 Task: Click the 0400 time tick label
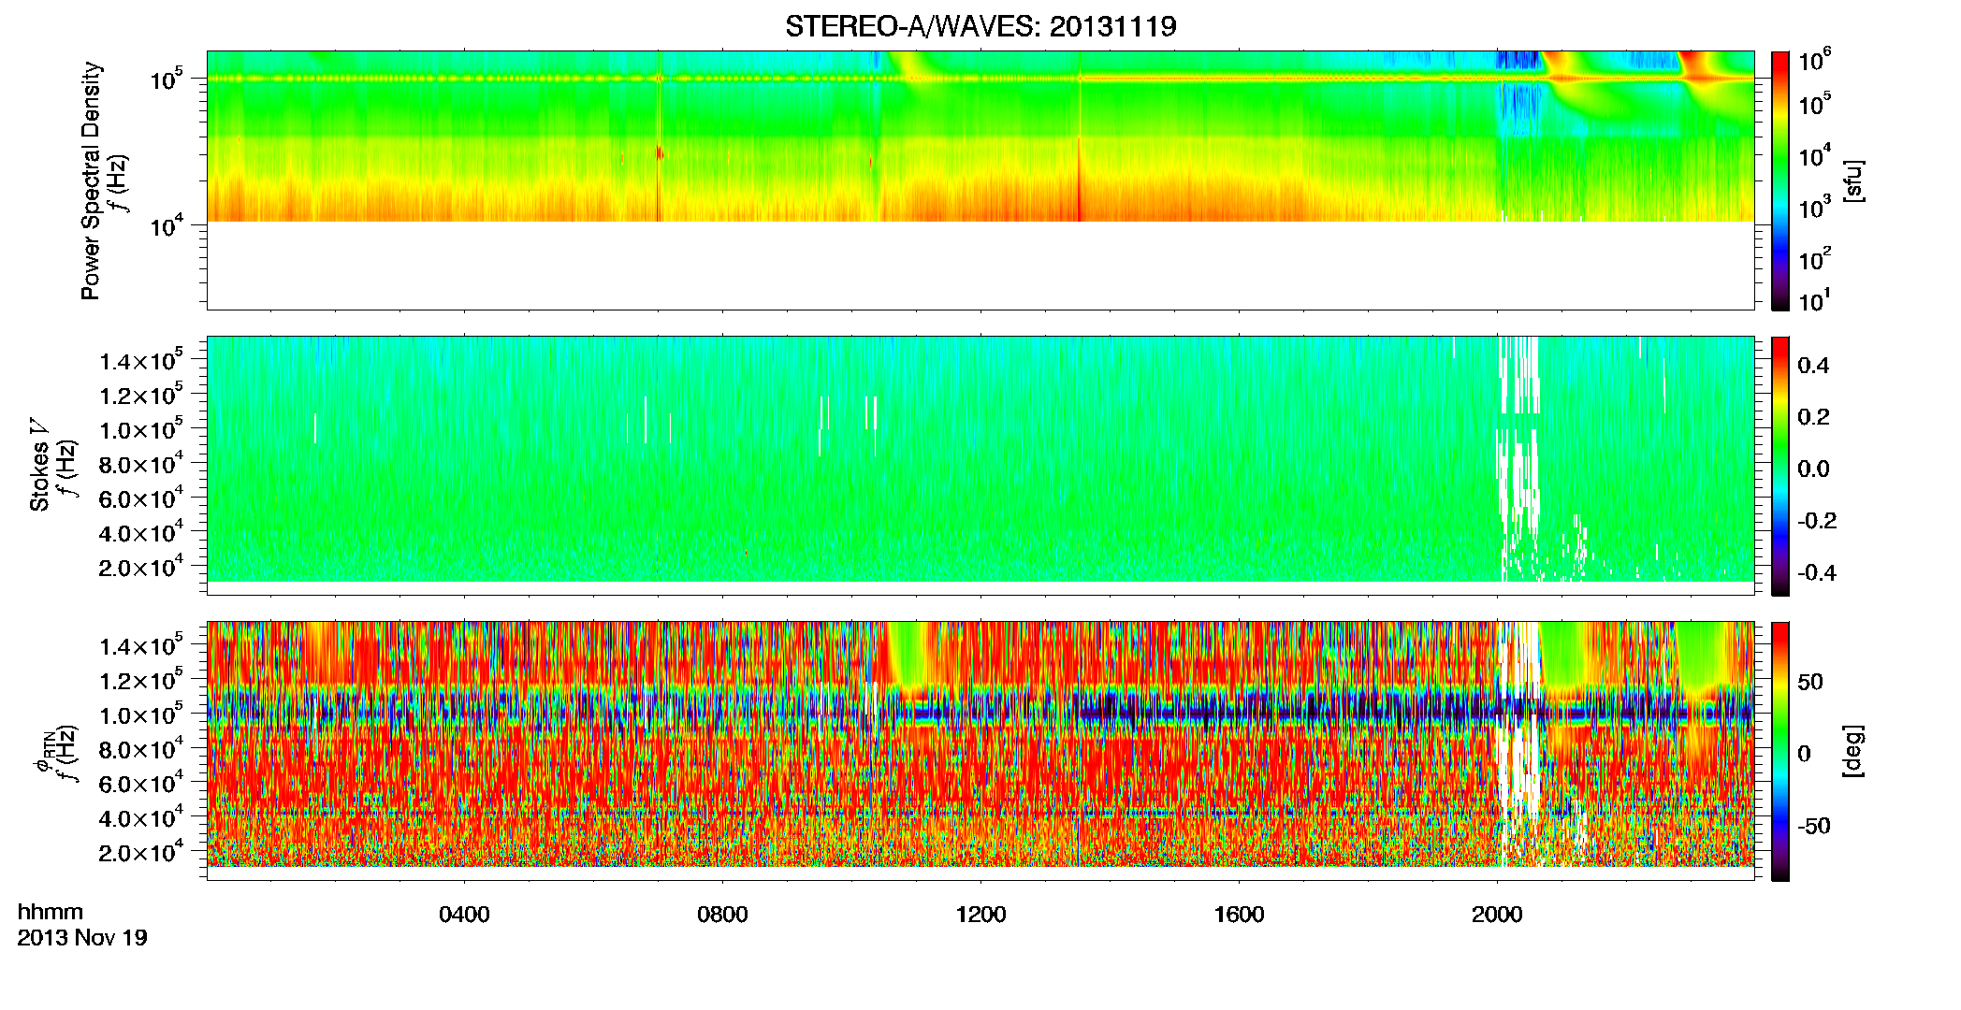(x=464, y=914)
